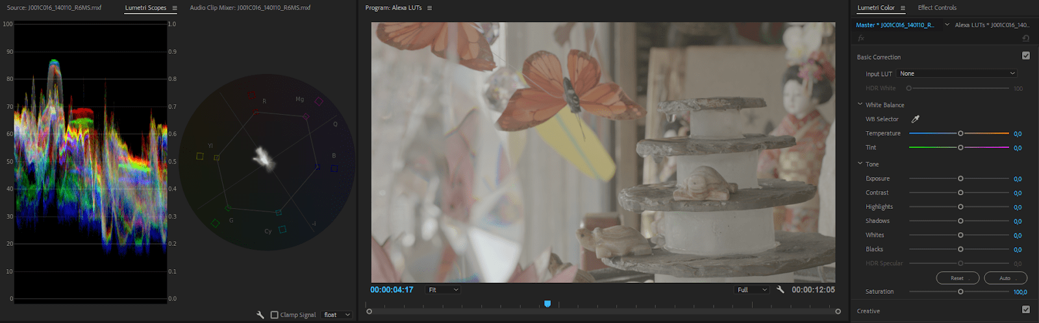1039x323 pixels.
Task: Click the Highlights slider handle
Action: point(960,207)
